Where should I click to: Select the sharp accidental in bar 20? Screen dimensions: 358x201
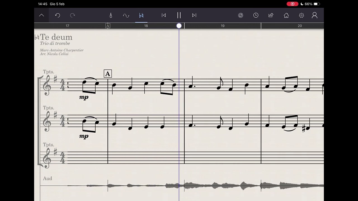coord(304,129)
